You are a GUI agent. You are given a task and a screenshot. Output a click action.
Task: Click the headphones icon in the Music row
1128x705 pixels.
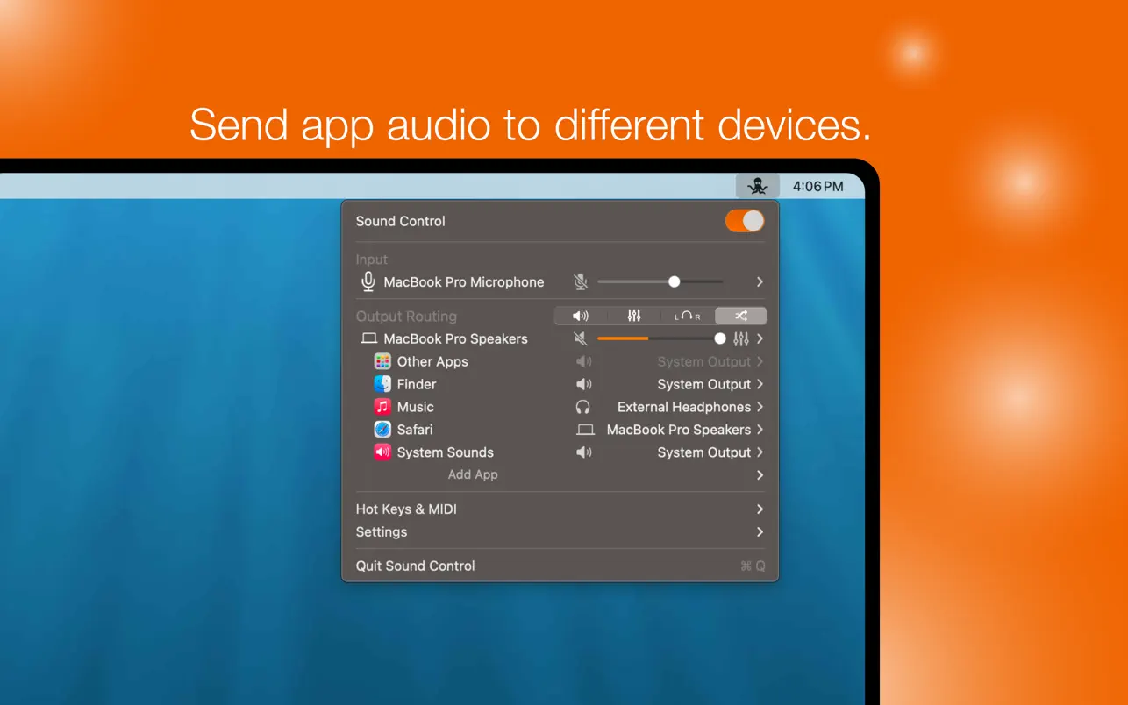tap(583, 407)
